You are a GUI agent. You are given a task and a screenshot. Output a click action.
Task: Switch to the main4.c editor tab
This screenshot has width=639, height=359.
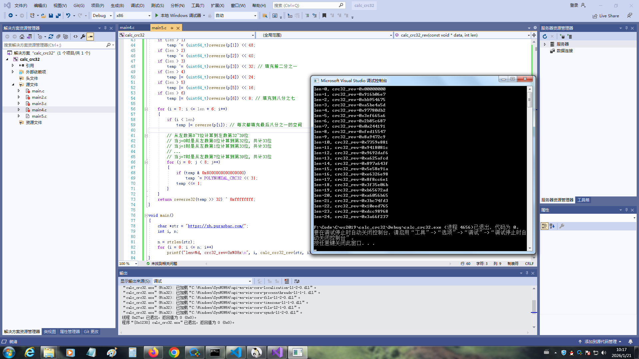click(x=127, y=28)
